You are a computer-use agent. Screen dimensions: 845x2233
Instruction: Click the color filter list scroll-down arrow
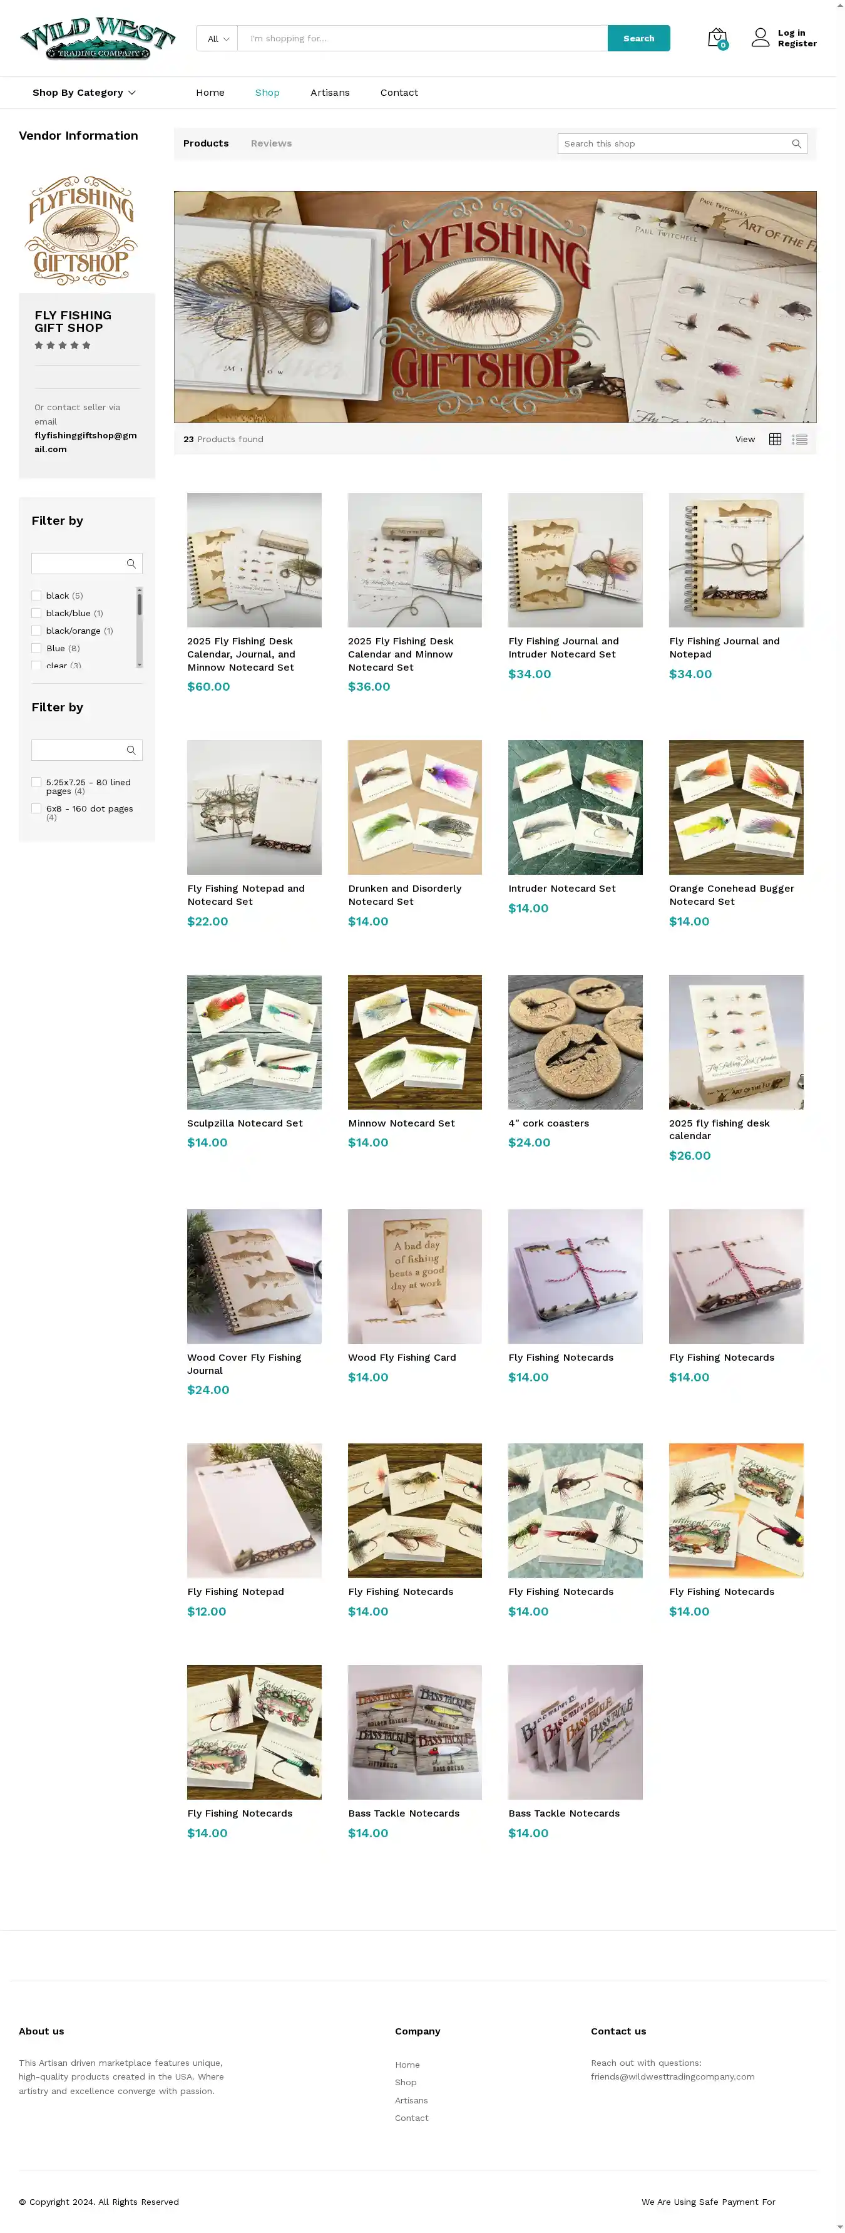(x=139, y=665)
